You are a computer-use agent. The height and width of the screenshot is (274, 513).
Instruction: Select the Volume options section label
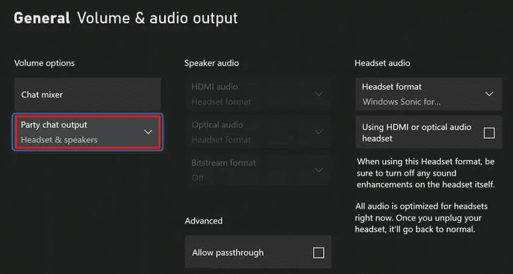44,63
